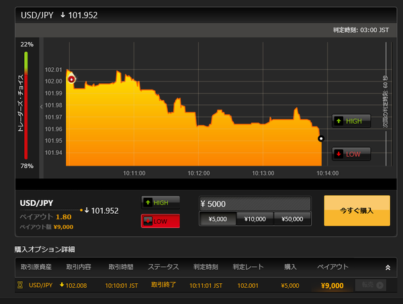Click the traders choice sentiment bar
This screenshot has width=403, height=304.
click(x=26, y=106)
